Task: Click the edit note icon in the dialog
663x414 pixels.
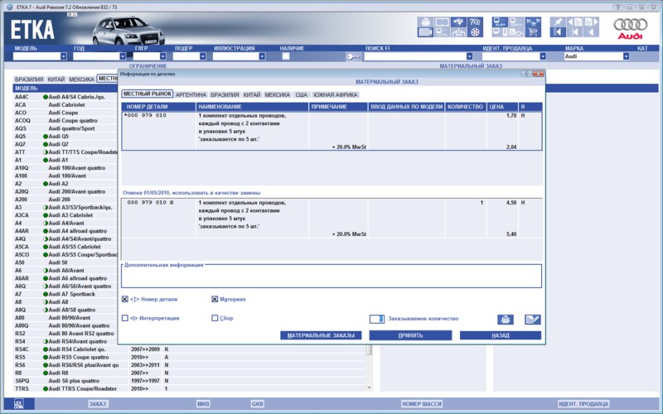Action: point(532,320)
